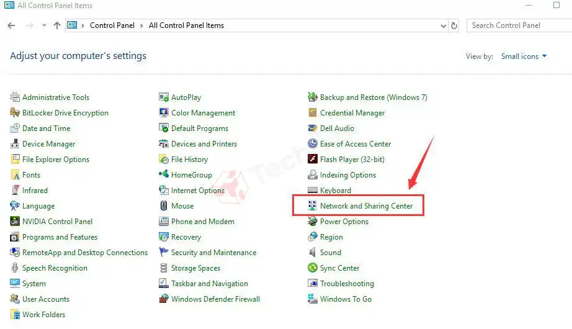Open the File History link
572x329 pixels.
click(190, 159)
